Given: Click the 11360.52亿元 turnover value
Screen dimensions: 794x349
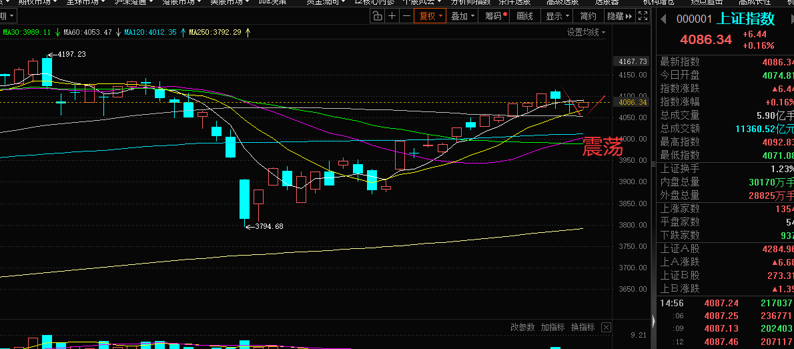Looking at the screenshot, I should click(x=765, y=129).
